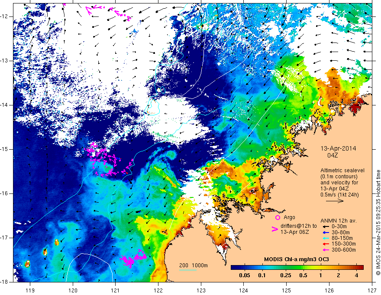
Task: Click the longitude label 122
Action: pos(158,290)
